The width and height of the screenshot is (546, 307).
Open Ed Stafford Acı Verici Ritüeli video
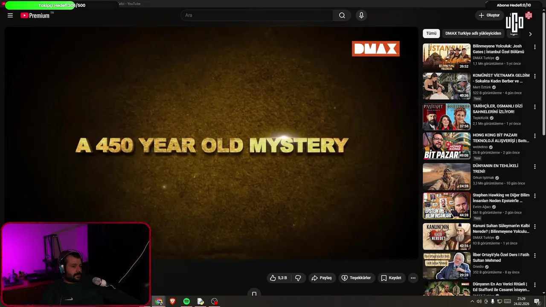pyautogui.click(x=447, y=289)
